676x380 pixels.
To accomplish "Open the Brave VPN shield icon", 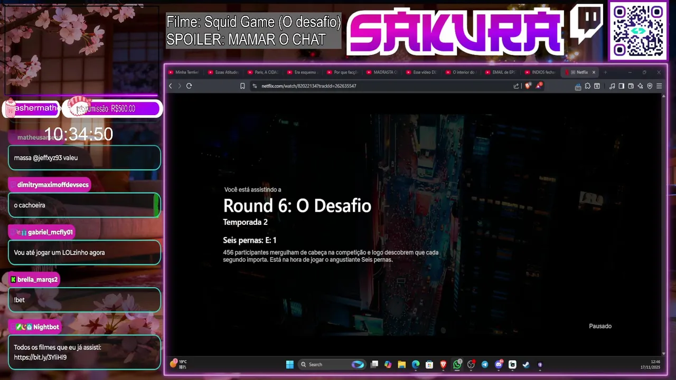I will click(650, 86).
